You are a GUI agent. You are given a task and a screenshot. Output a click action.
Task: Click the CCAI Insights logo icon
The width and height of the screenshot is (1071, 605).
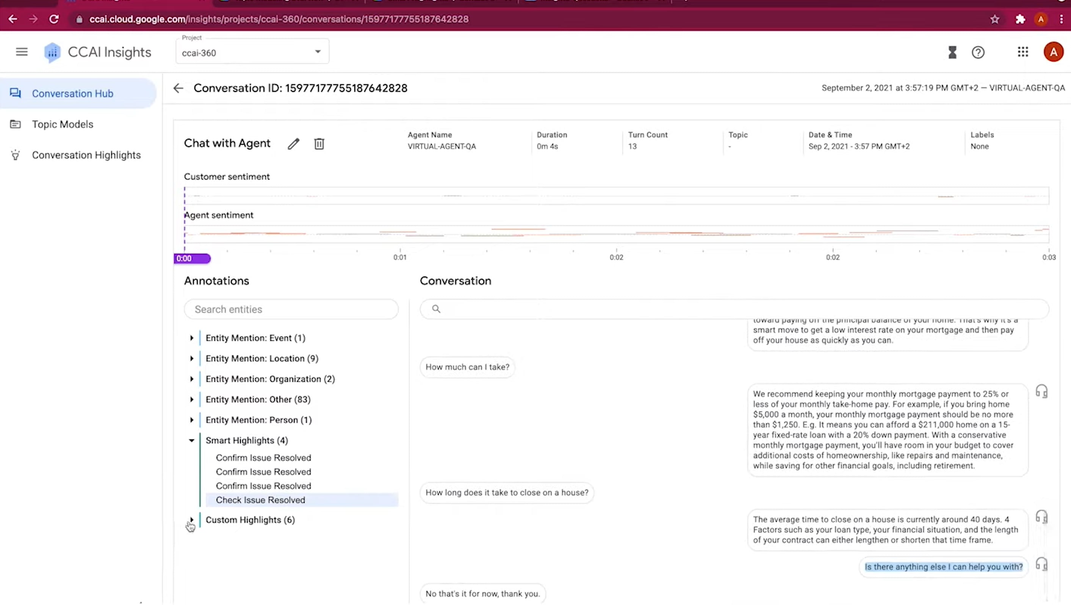[52, 51]
